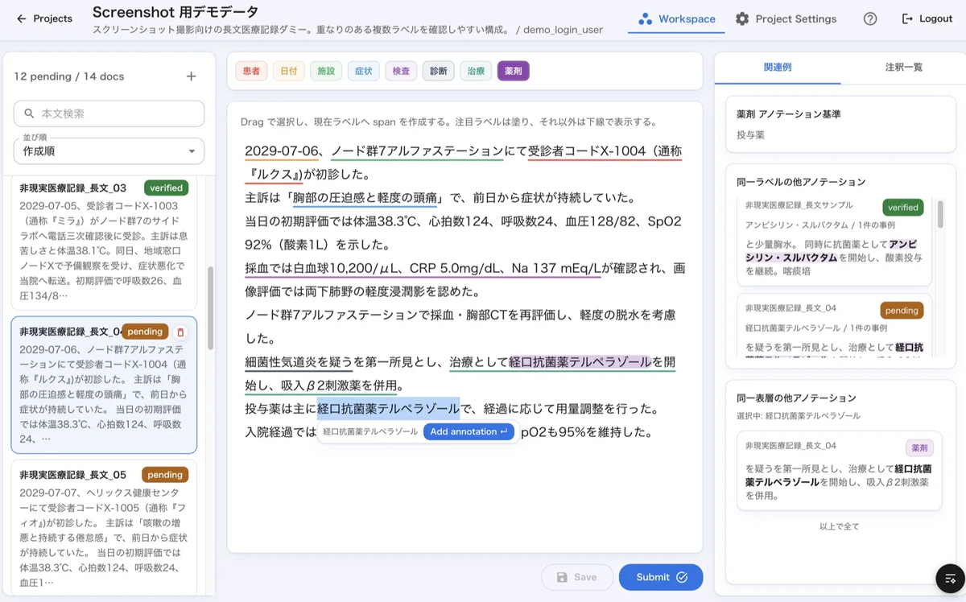Click the verified badge on 長文_03
Viewport: 966px width, 602px height.
tap(166, 188)
